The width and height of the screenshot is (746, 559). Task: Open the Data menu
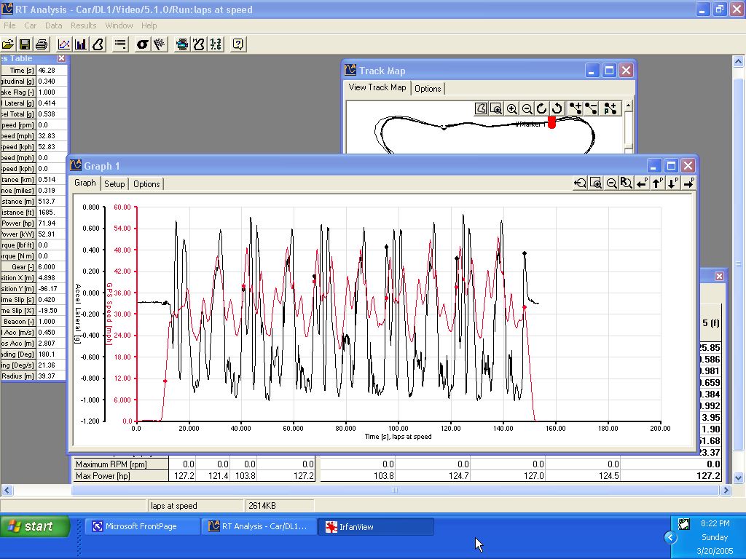click(53, 25)
